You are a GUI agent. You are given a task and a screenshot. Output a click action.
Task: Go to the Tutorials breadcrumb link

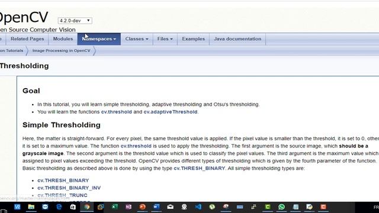(x=12, y=51)
